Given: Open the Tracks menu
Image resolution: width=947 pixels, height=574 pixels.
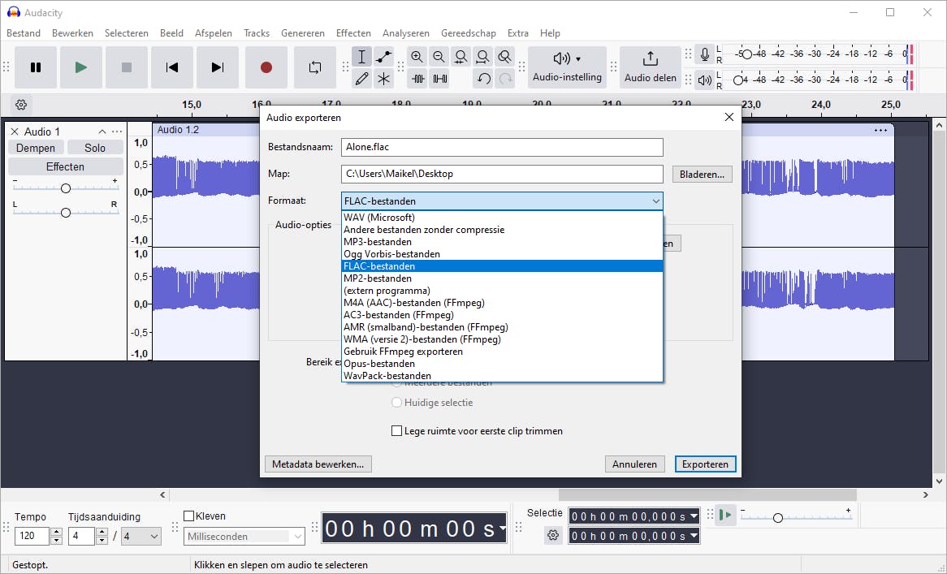Looking at the screenshot, I should [x=257, y=33].
